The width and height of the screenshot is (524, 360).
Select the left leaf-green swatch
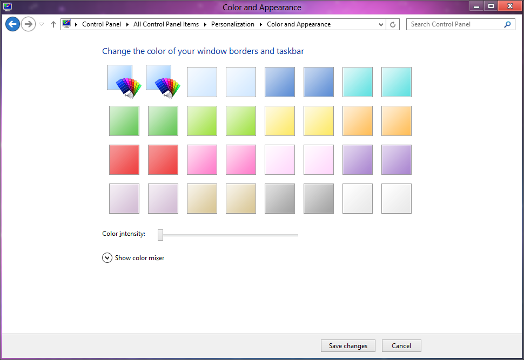pos(124,121)
